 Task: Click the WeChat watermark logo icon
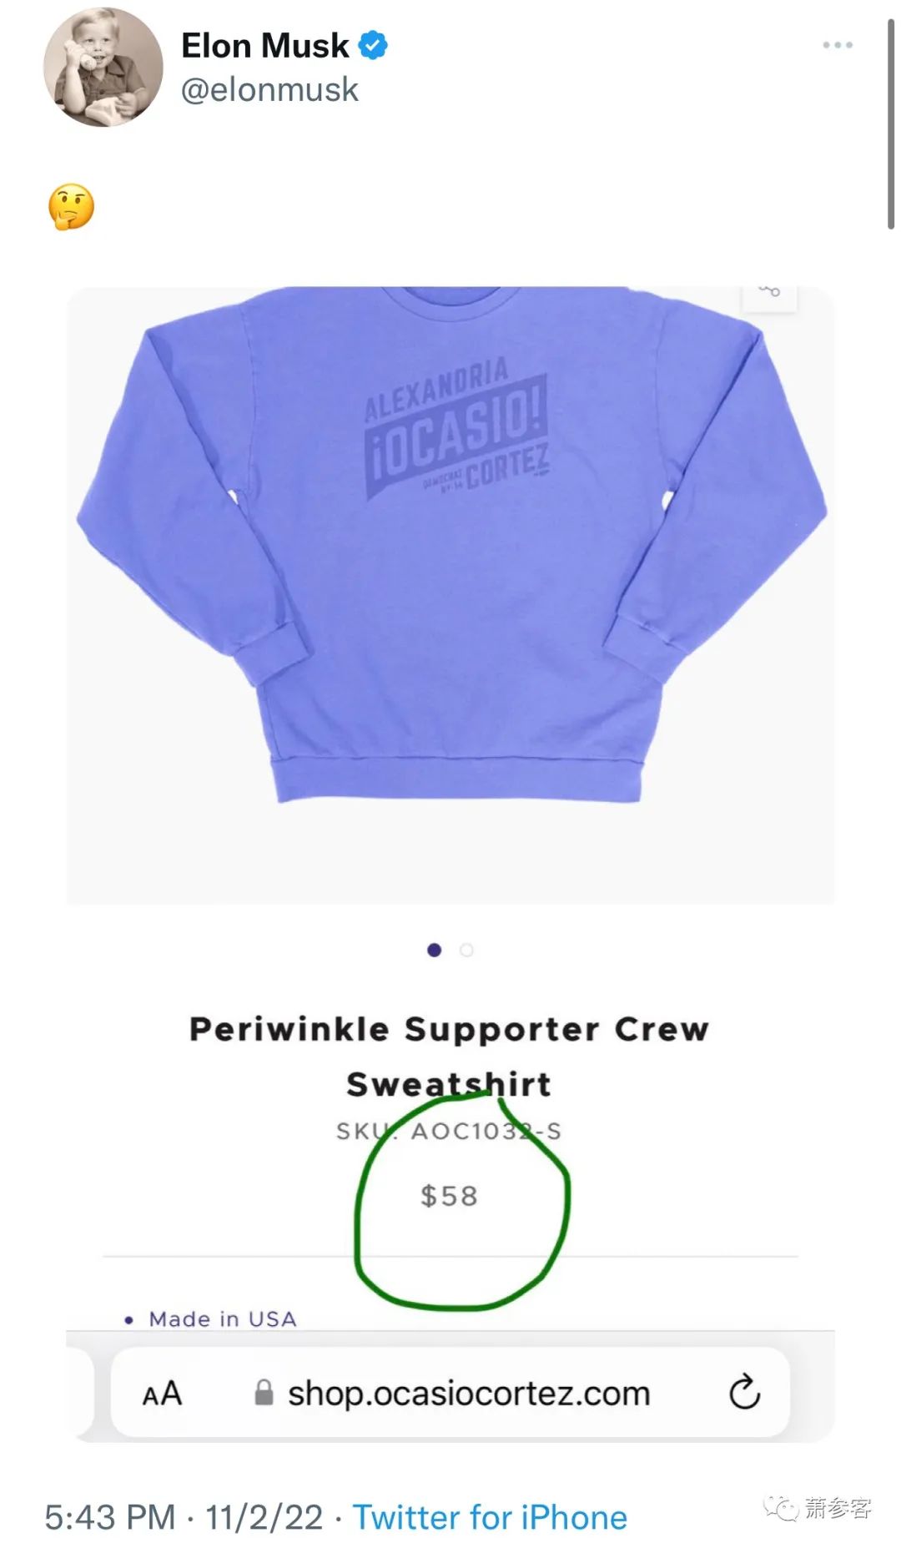click(780, 1507)
